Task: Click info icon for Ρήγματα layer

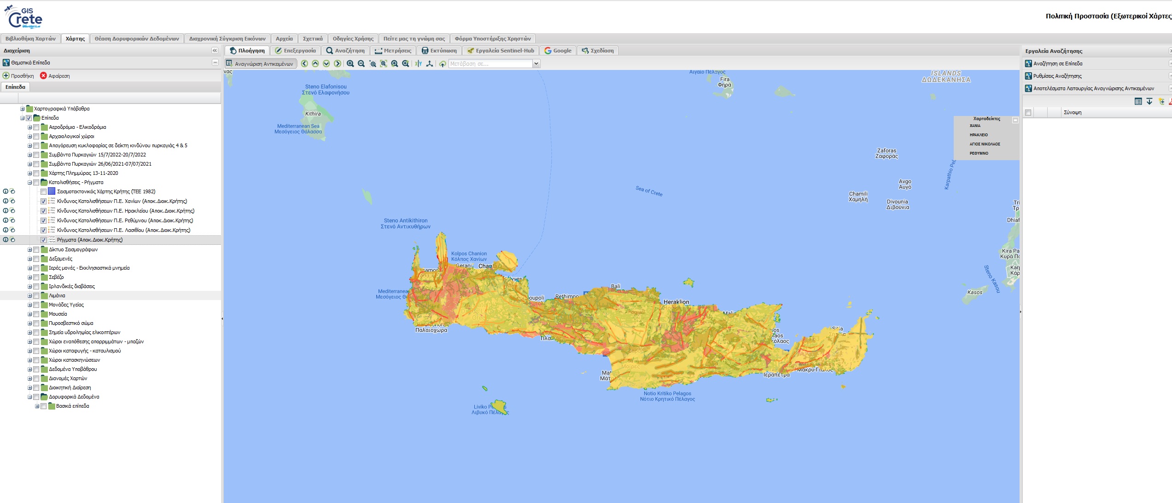Action: (6, 239)
